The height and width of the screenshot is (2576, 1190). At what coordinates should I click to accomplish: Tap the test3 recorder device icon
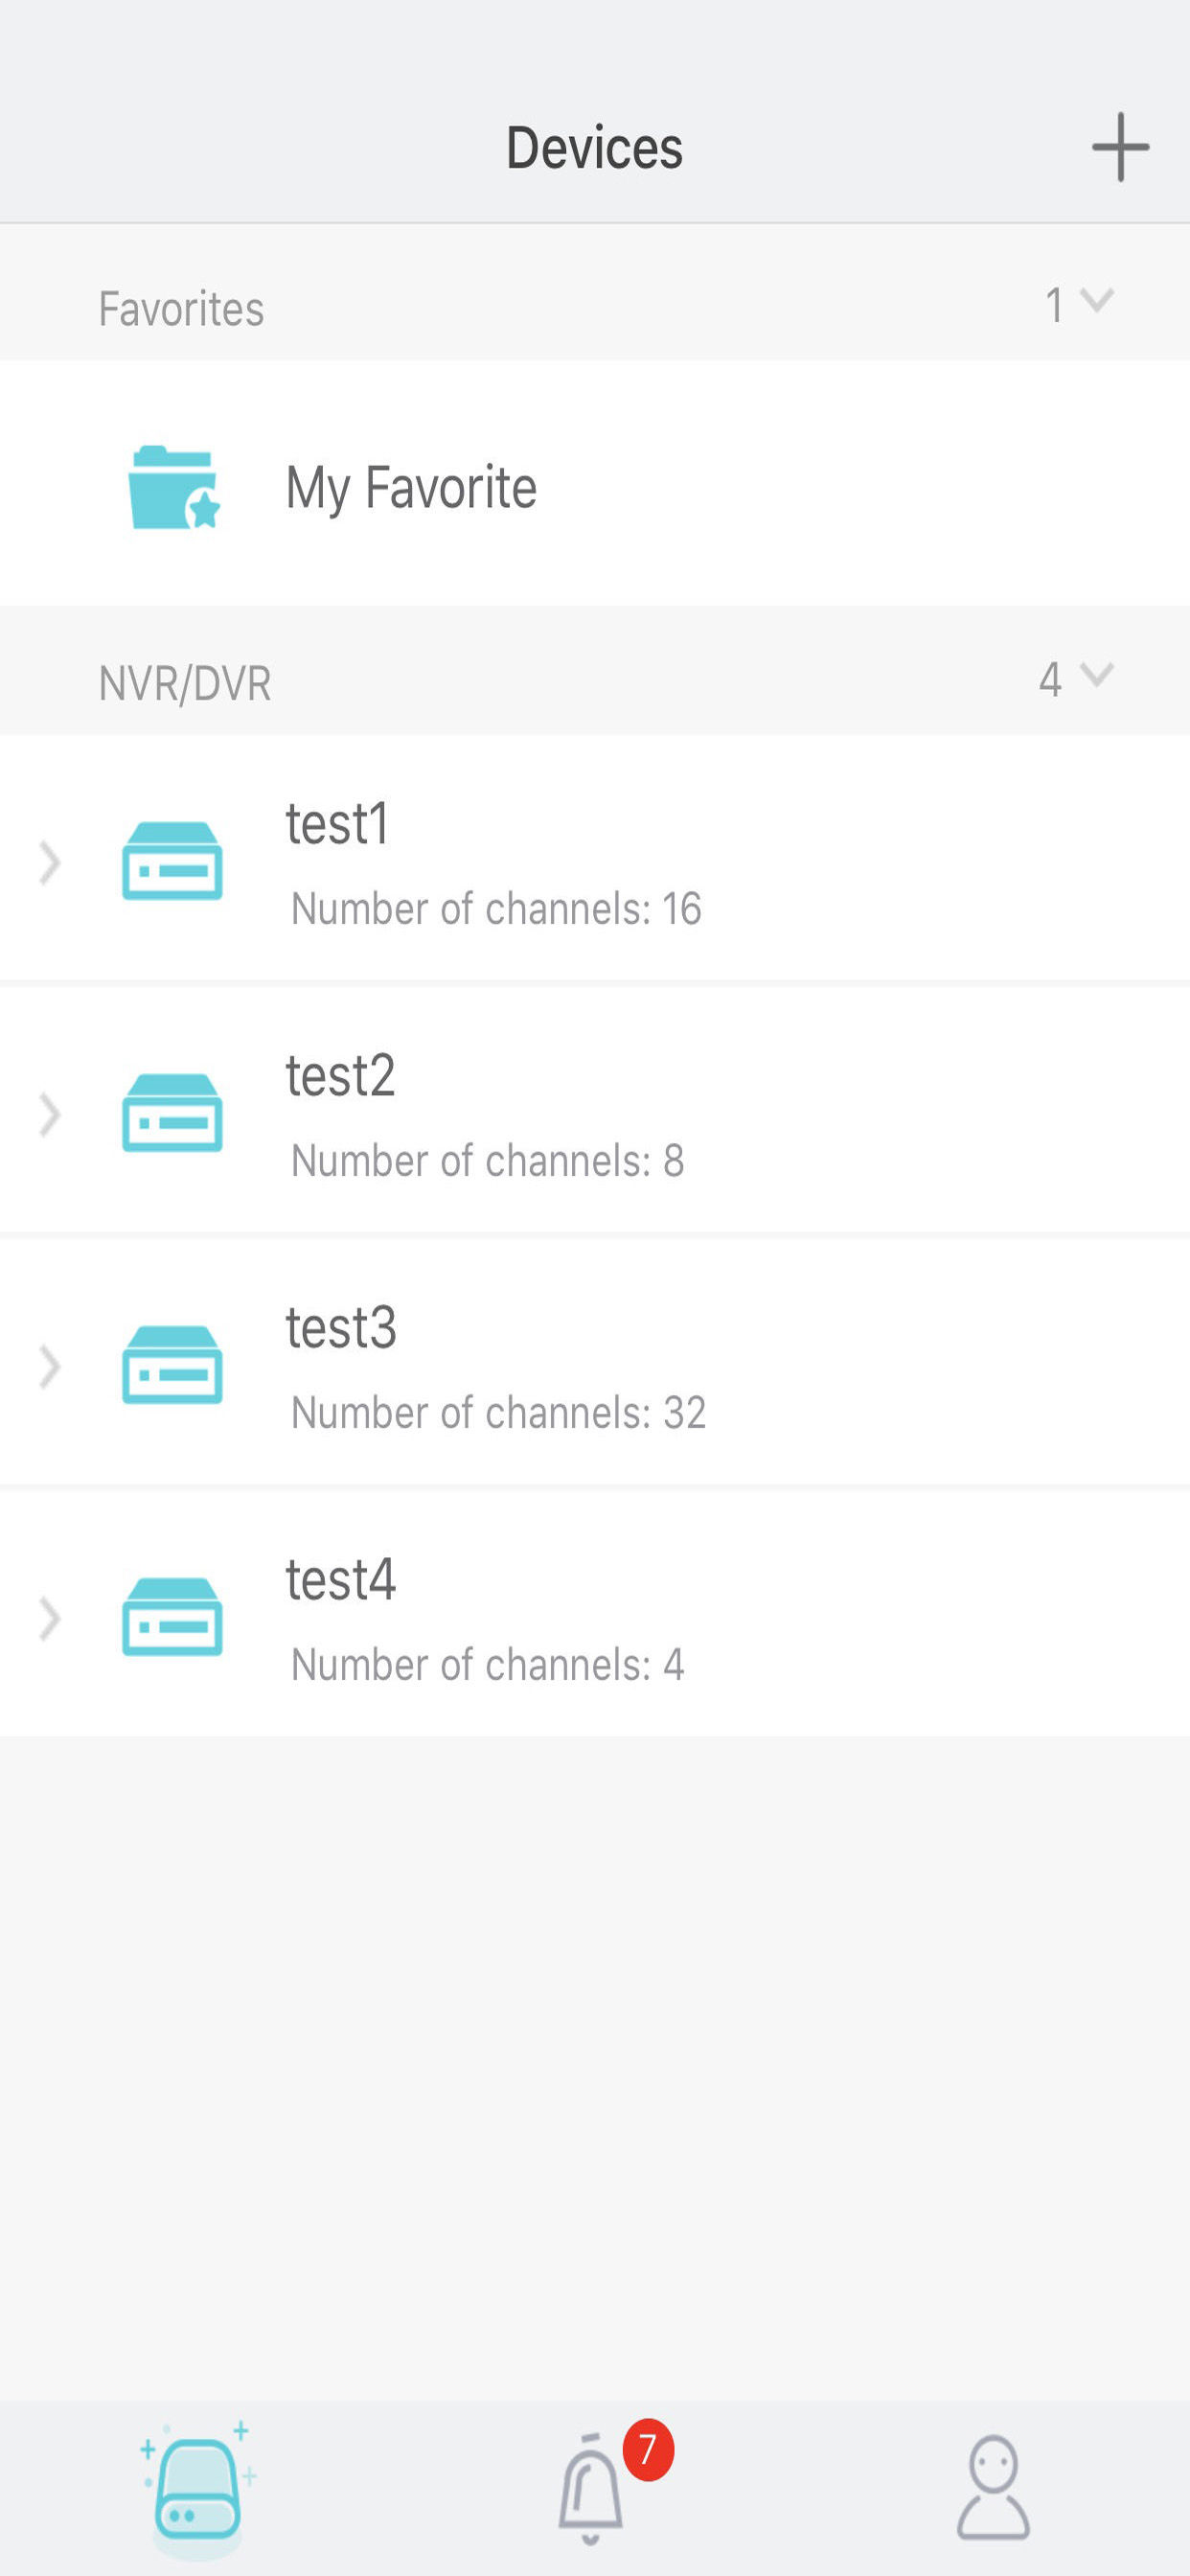tap(172, 1365)
